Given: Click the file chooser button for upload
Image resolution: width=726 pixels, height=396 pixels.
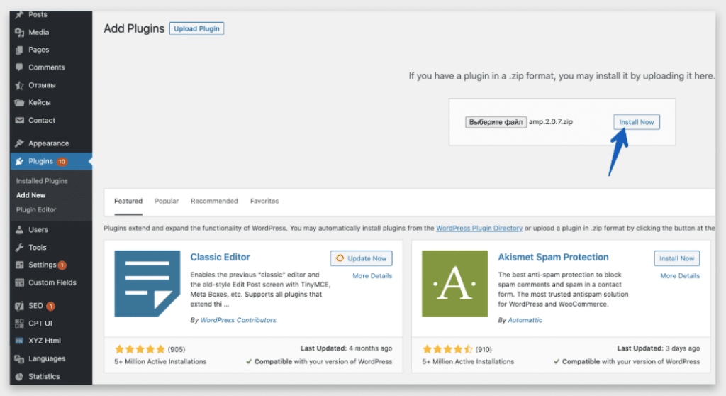Looking at the screenshot, I should [496, 122].
